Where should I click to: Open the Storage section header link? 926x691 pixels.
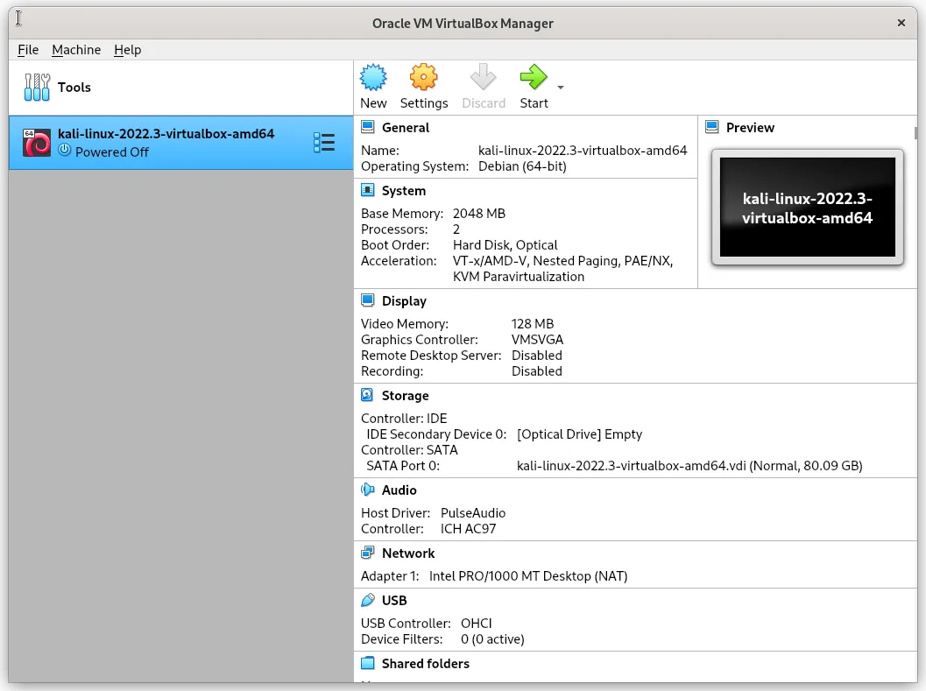[405, 396]
